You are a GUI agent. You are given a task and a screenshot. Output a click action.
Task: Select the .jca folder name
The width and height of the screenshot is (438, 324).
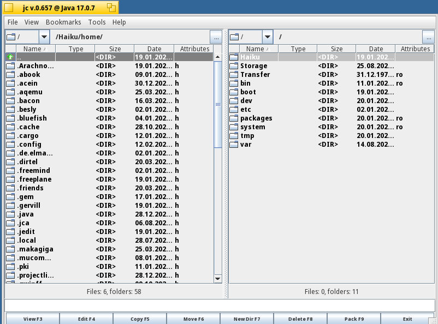pos(23,223)
